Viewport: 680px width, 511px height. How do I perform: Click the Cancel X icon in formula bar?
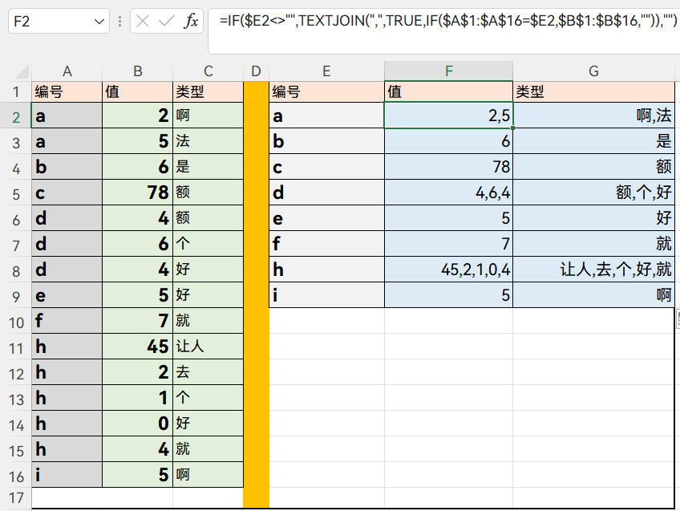tap(144, 22)
